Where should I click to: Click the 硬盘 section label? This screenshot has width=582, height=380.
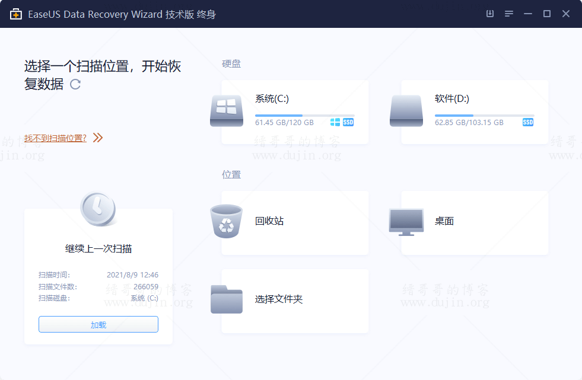(x=231, y=64)
